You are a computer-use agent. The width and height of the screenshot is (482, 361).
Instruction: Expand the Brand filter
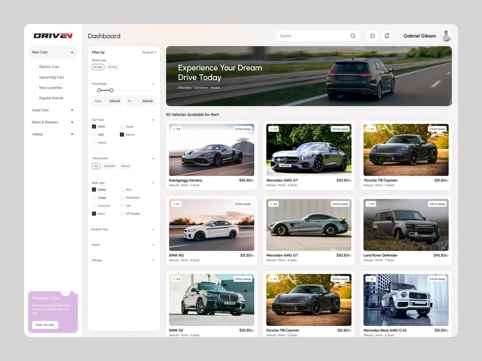124,245
